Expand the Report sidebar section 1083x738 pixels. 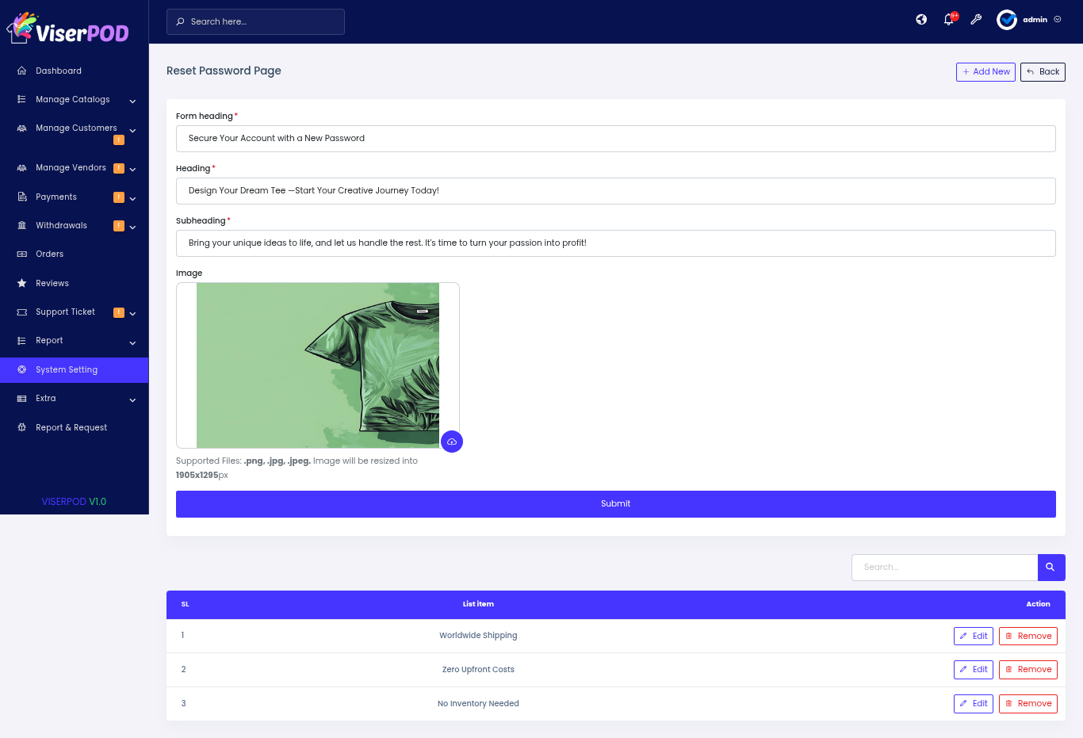(x=49, y=341)
